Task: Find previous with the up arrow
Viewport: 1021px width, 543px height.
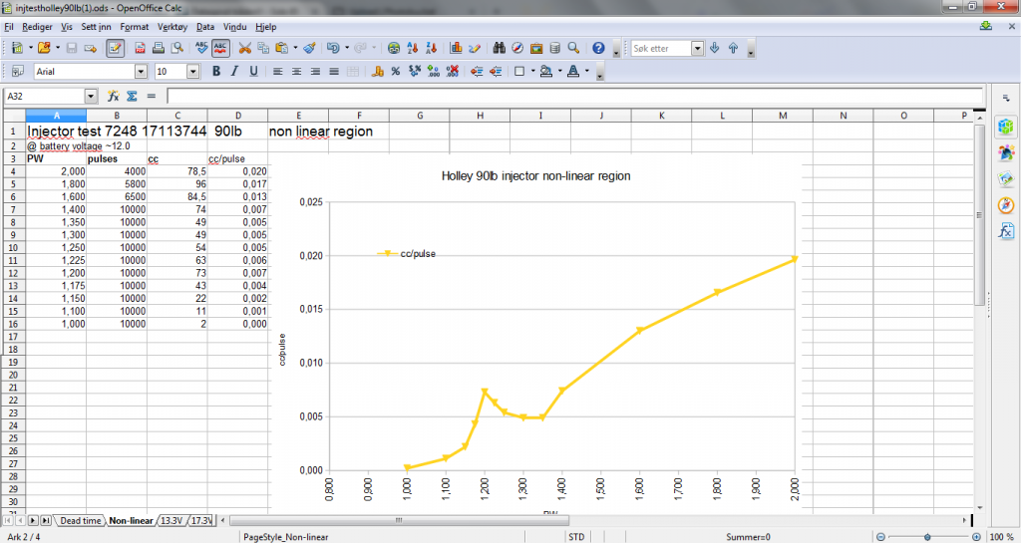Action: coord(733,48)
